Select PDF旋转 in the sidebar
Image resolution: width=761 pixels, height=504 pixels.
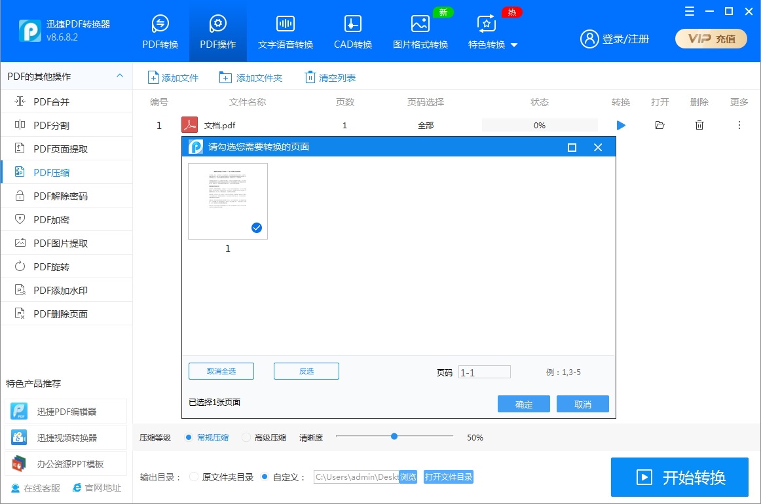pos(67,267)
